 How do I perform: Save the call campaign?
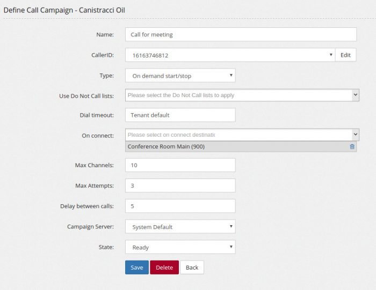[136, 267]
